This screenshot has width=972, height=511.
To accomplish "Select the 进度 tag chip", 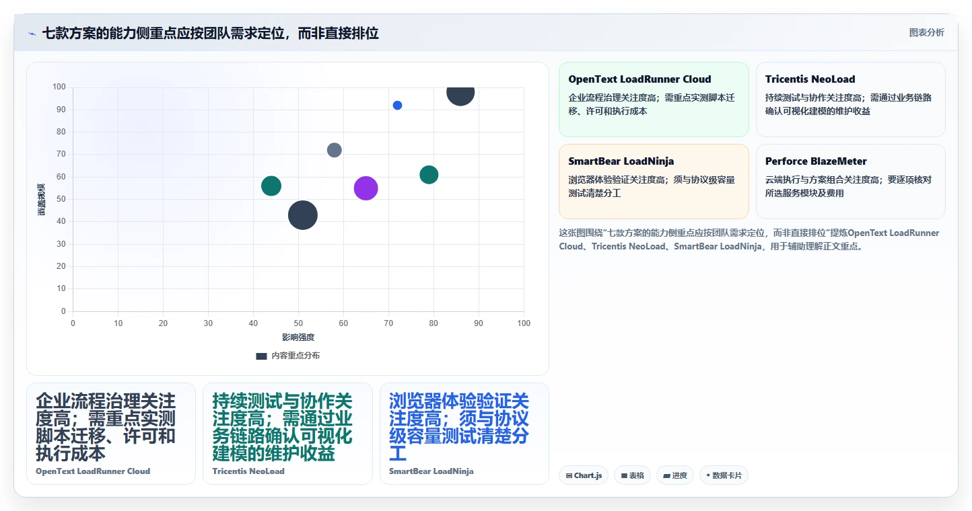I will pos(675,475).
